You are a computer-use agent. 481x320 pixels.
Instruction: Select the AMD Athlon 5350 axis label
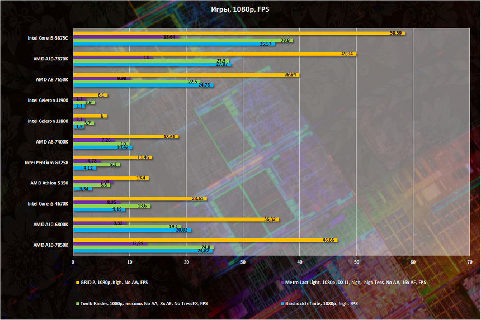(50, 183)
